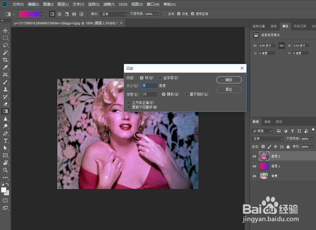The image size is (316, 230).
Task: Select the Level-based depth radio button
Action: tap(186, 94)
